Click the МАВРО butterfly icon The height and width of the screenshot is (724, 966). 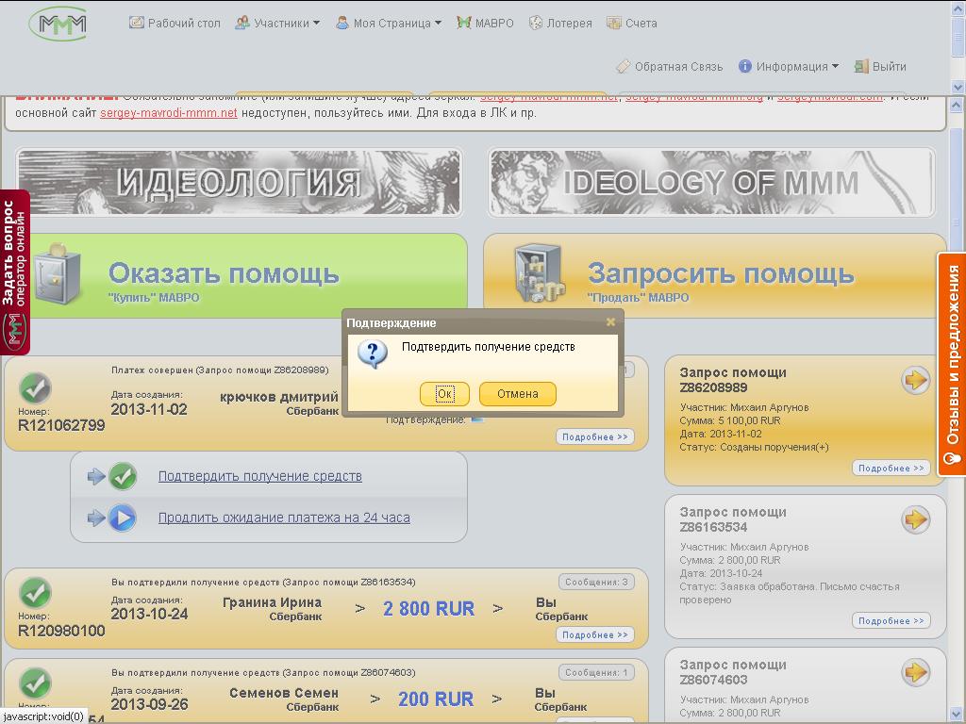pos(464,23)
